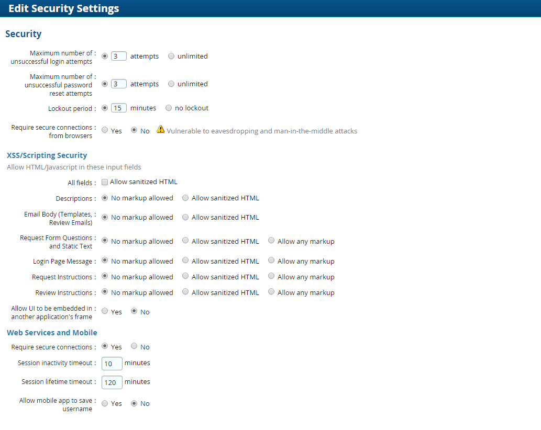The image size is (541, 430).
Task: Select unlimited for unsuccessful login attempts
Action: [171, 56]
